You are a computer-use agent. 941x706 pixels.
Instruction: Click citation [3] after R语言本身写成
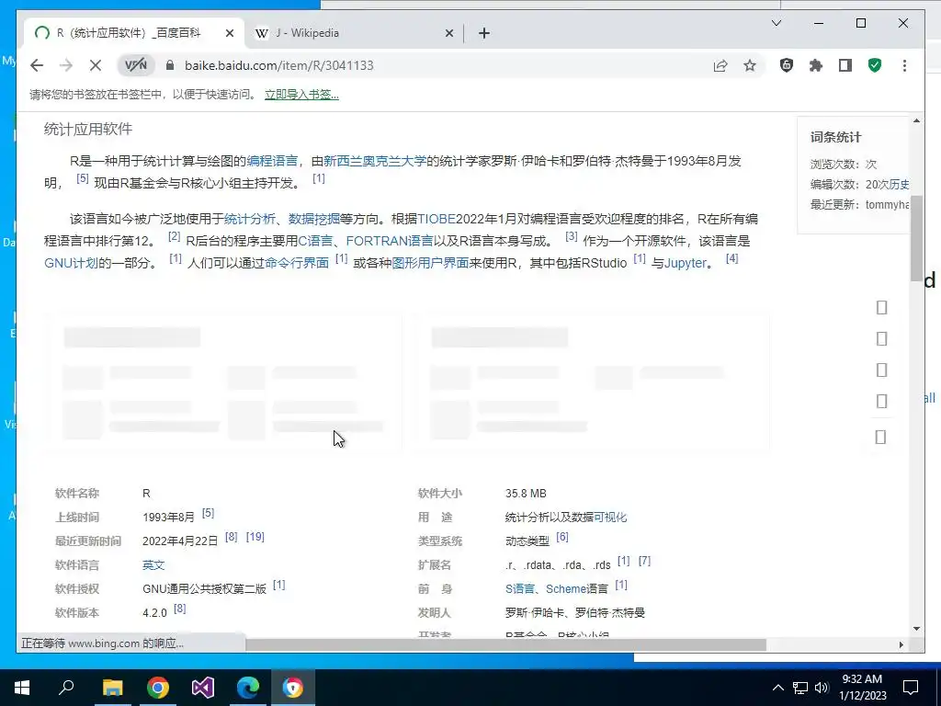[x=572, y=236]
